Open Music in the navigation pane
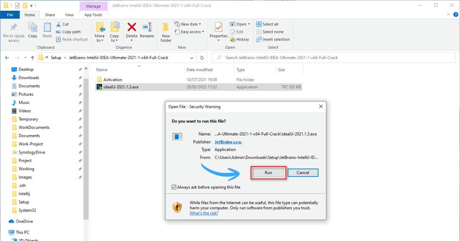 coord(24,103)
